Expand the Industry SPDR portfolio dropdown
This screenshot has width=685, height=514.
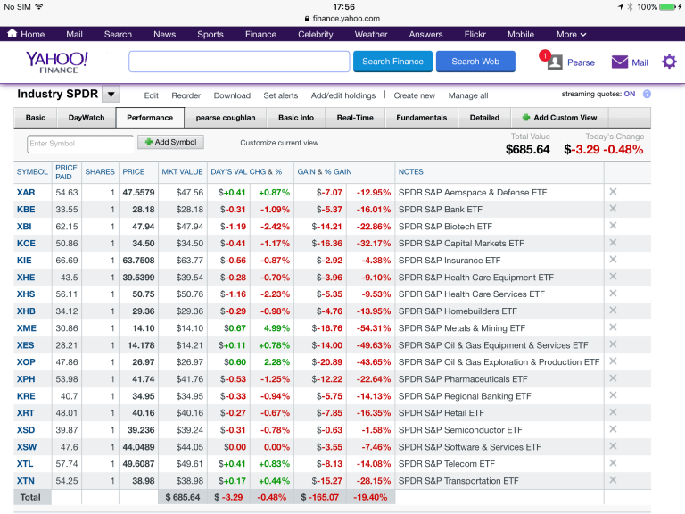pos(111,95)
